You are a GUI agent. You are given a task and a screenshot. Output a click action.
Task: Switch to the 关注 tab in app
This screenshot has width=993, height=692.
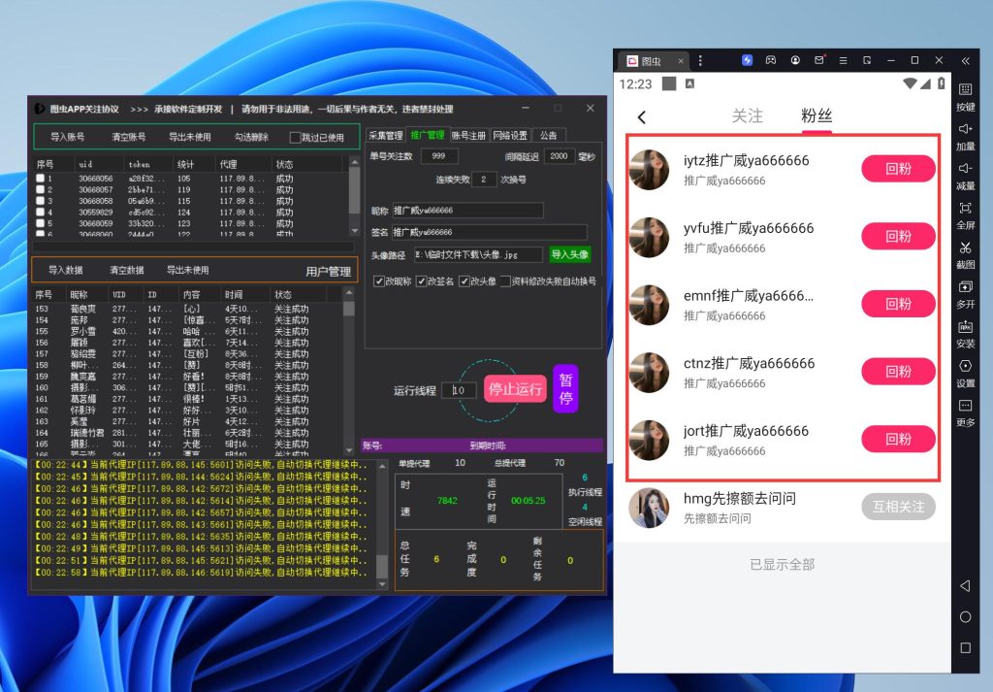pyautogui.click(x=747, y=115)
